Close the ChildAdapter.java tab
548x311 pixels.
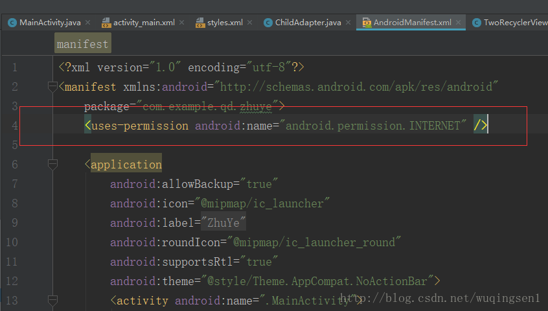click(348, 23)
